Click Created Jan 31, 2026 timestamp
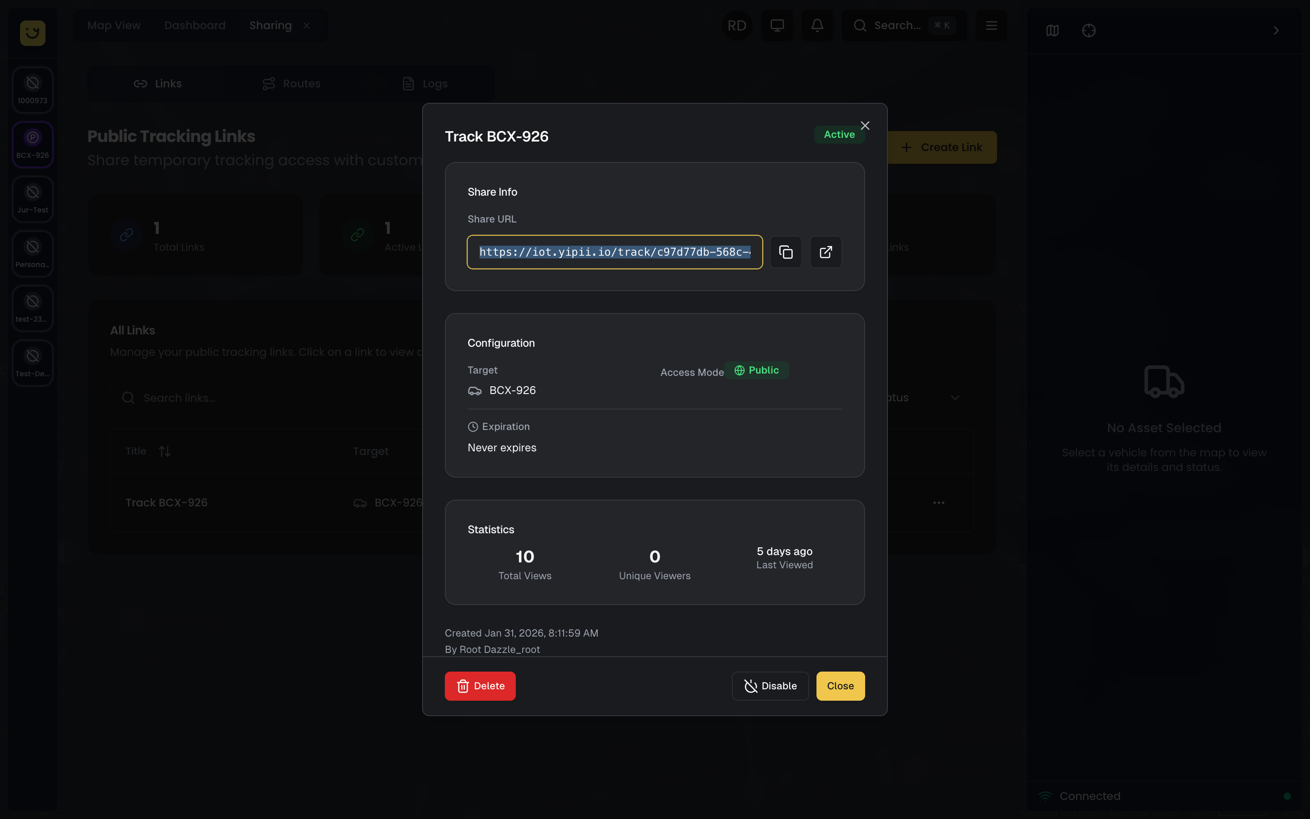Screen dimensions: 1310x819 (521, 633)
